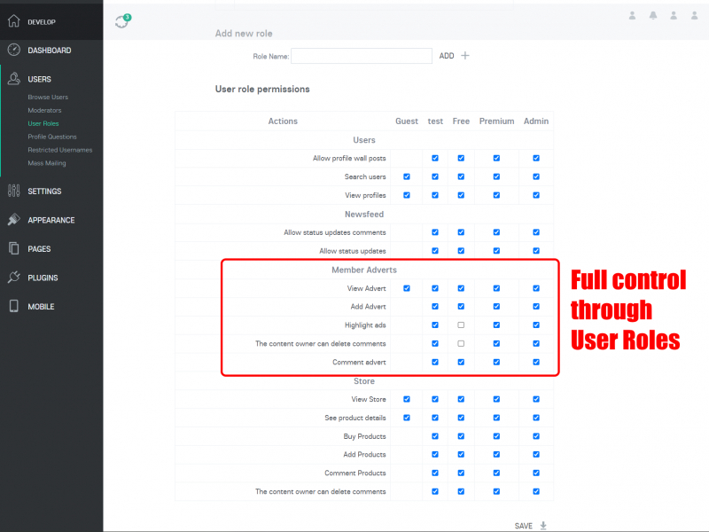Click the updates refresh icon with badge

[x=122, y=21]
